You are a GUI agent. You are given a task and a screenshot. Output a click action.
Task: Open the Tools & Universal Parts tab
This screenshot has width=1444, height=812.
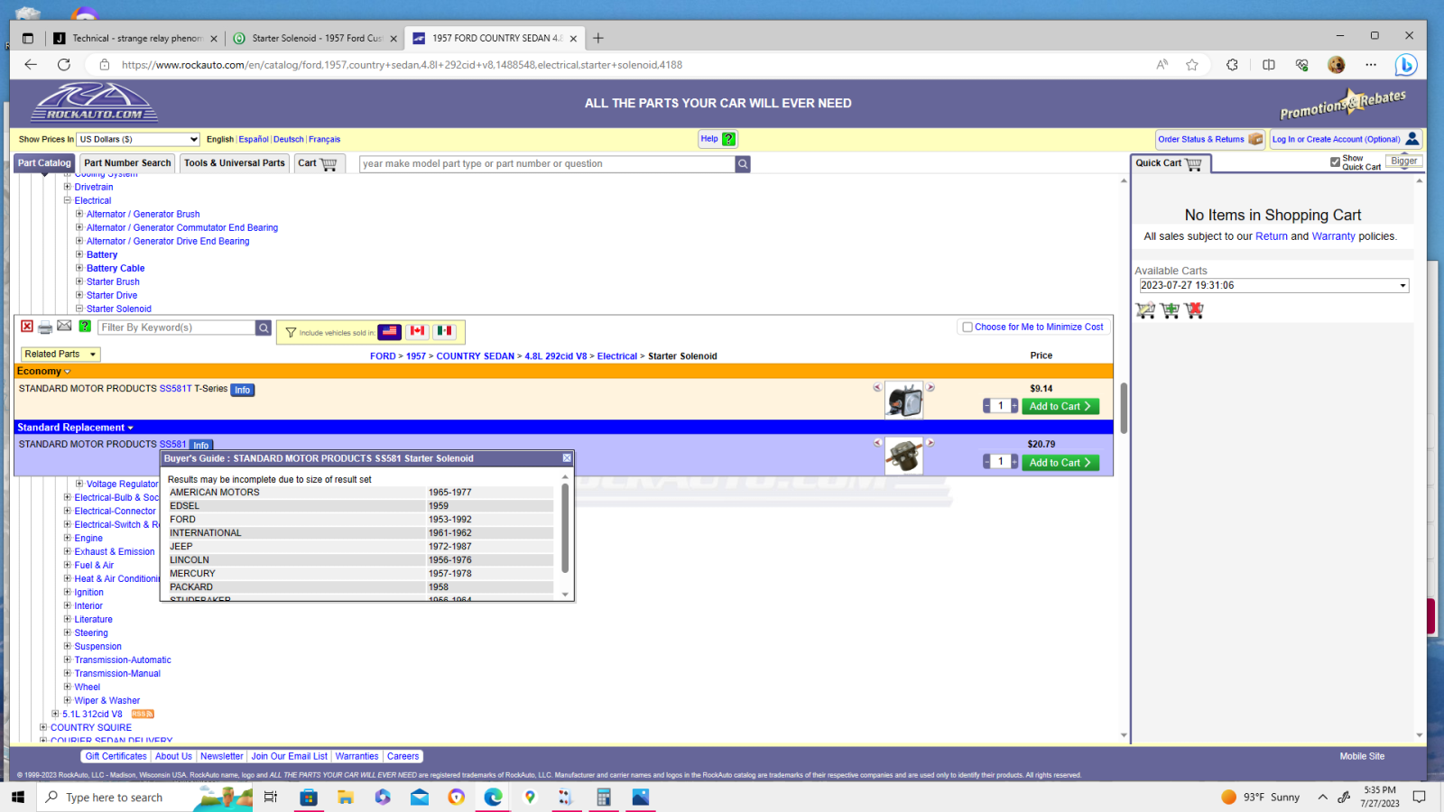[x=235, y=163]
